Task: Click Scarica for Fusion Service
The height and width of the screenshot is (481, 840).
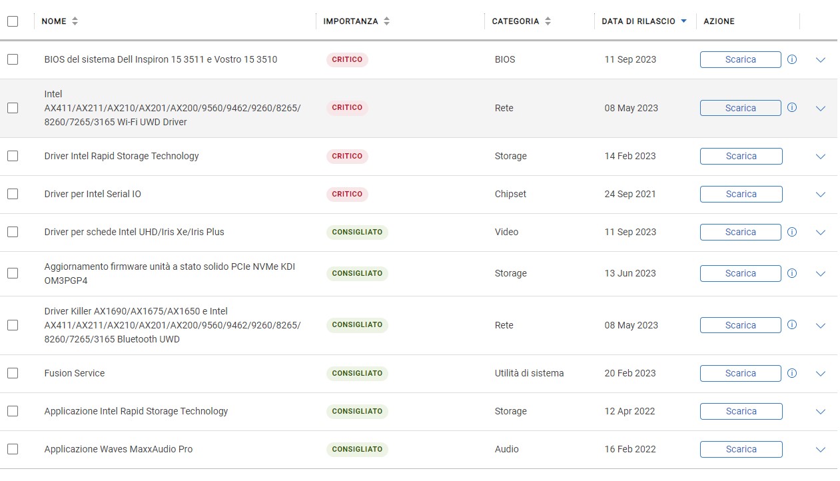Action: point(740,373)
